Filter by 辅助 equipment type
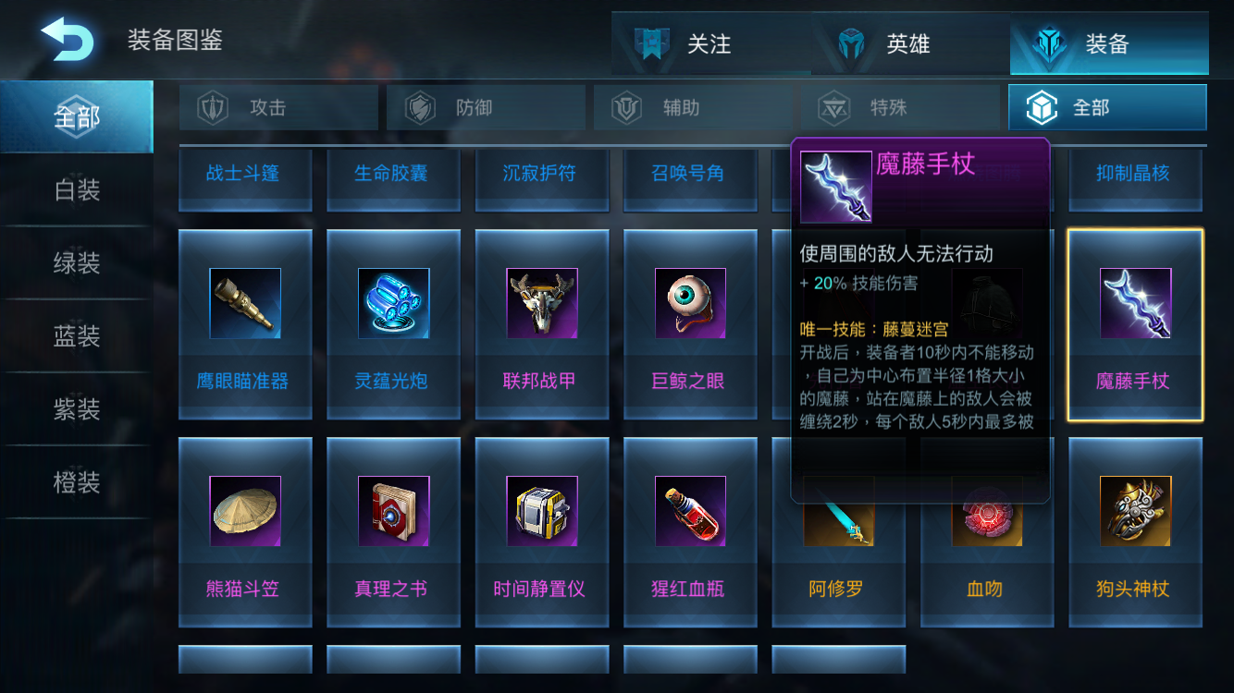 click(x=693, y=108)
